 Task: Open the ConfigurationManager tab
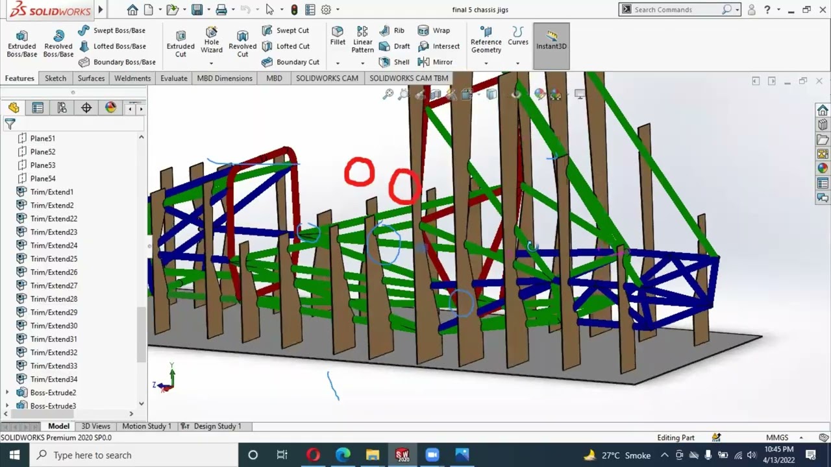tap(62, 108)
